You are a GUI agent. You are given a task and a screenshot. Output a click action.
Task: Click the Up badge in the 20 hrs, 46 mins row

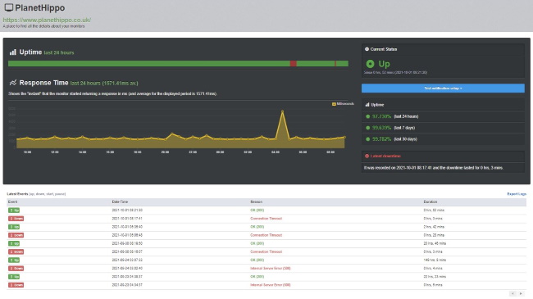point(14,243)
